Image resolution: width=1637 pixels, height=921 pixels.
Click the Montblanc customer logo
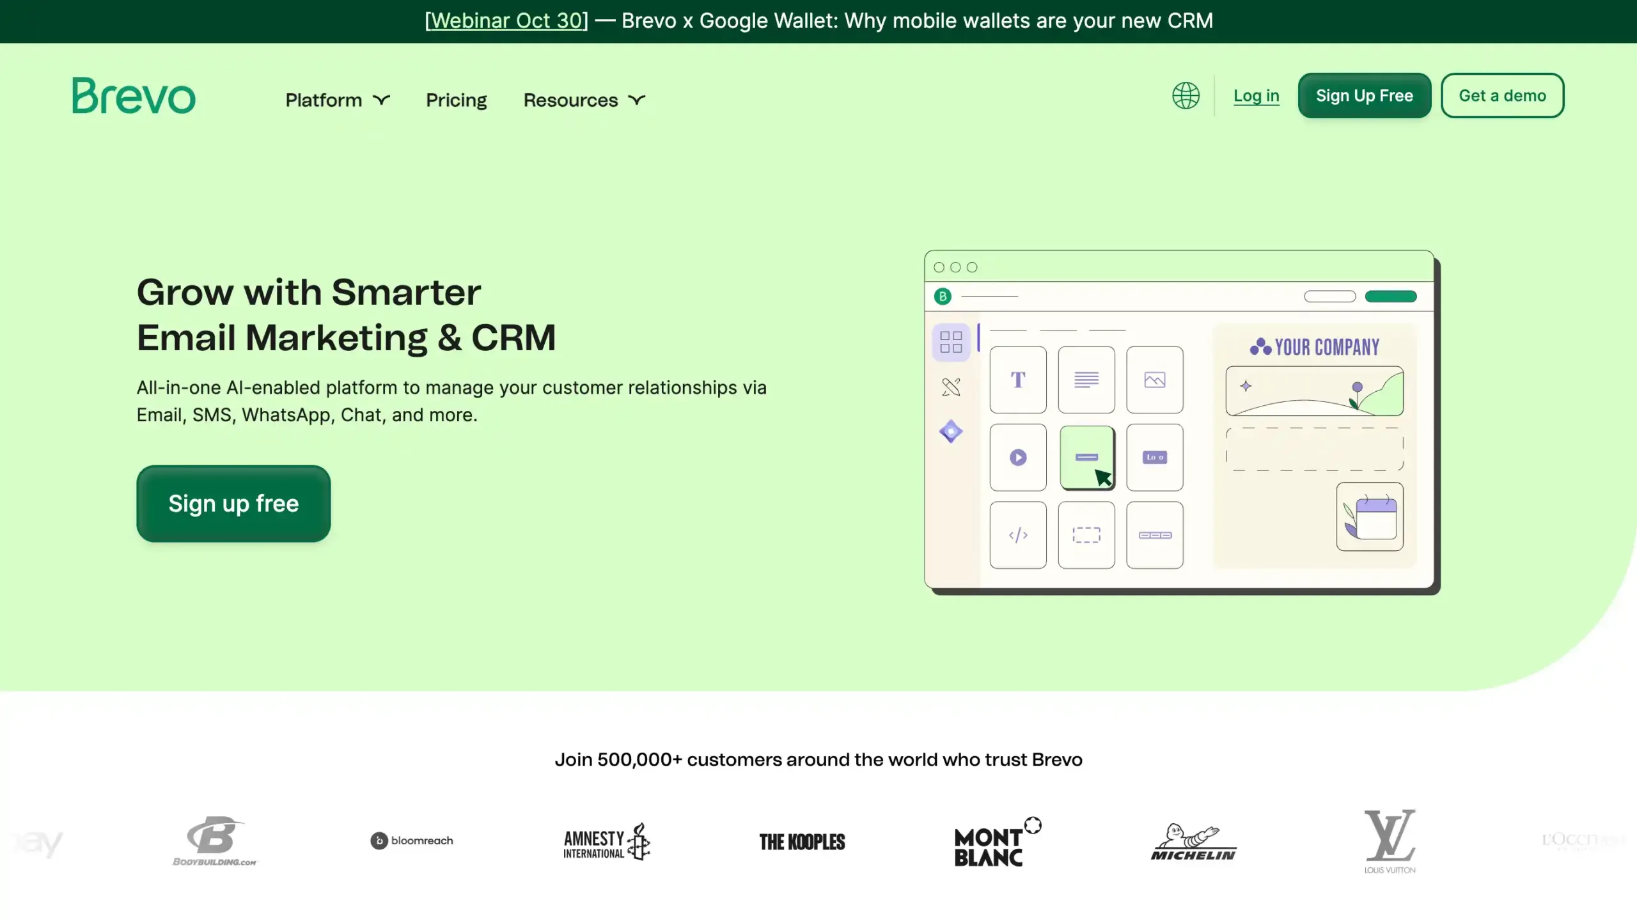point(996,842)
